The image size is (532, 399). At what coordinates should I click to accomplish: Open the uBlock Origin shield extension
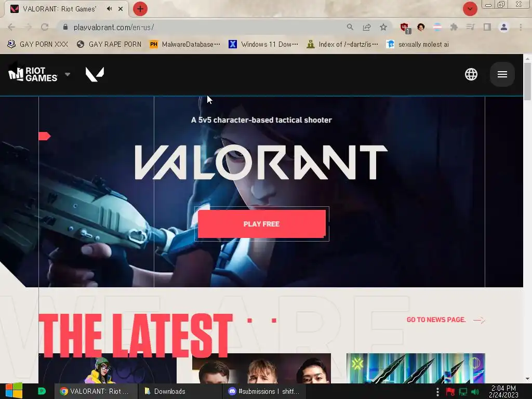click(x=405, y=28)
